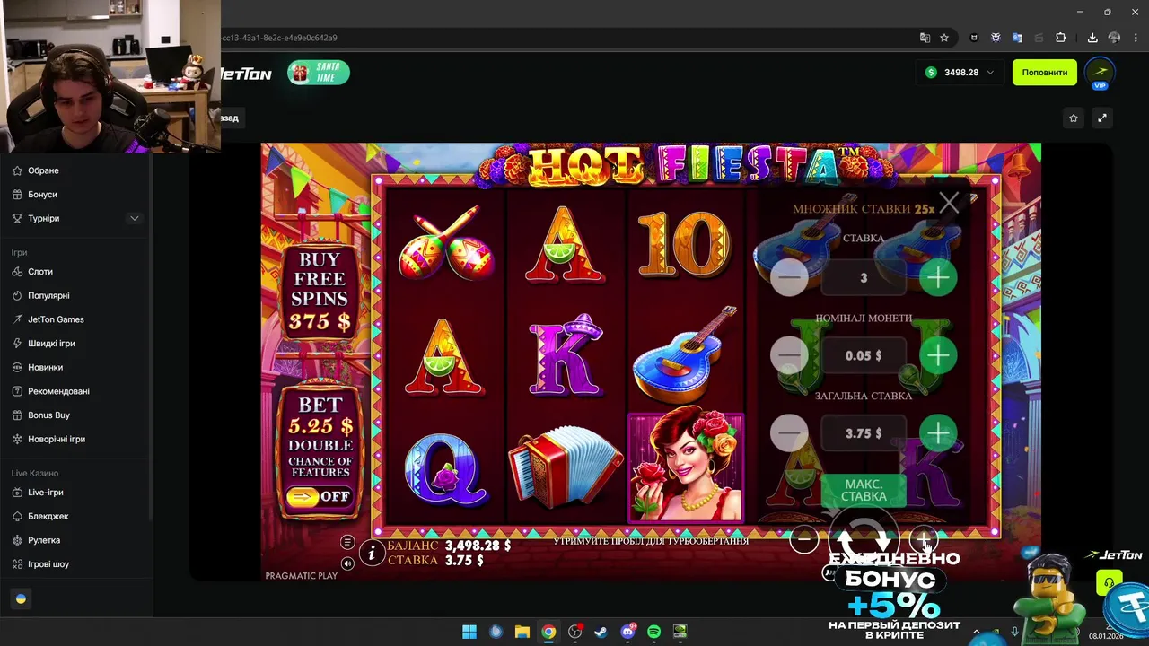Increase Ставка value with plus button
Screen dimensions: 1149x646
point(938,278)
